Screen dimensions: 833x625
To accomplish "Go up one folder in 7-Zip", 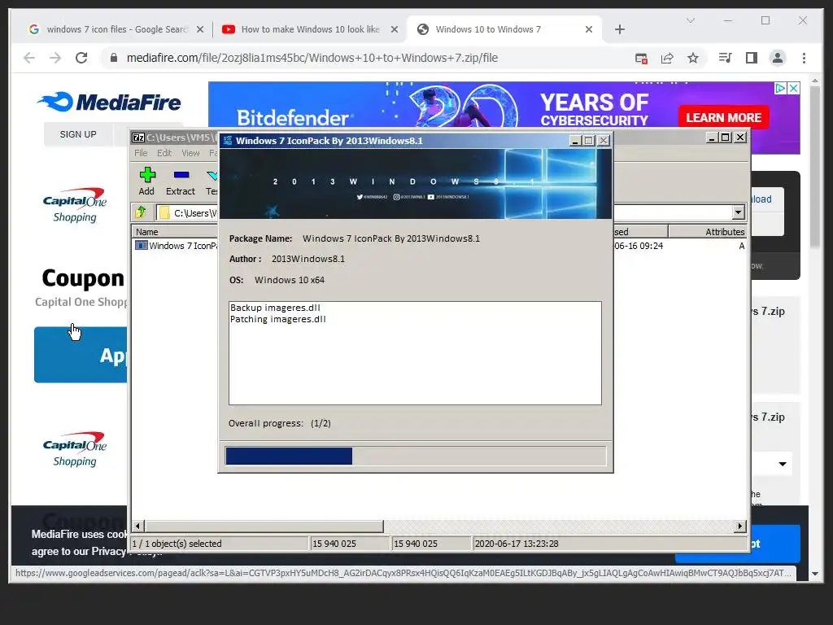I will (141, 212).
